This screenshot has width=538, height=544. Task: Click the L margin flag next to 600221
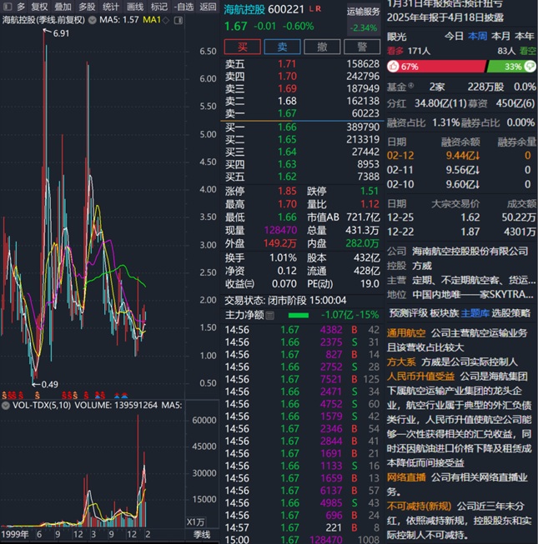click(311, 9)
